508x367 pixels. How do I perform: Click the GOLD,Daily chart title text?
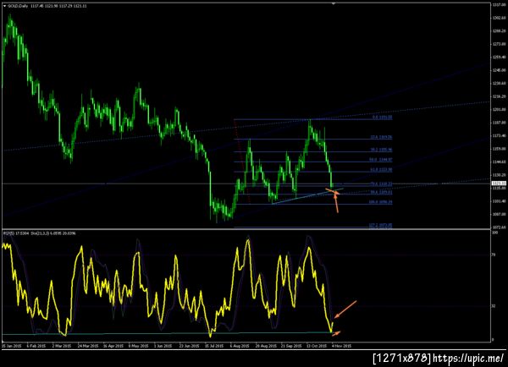click(18, 6)
